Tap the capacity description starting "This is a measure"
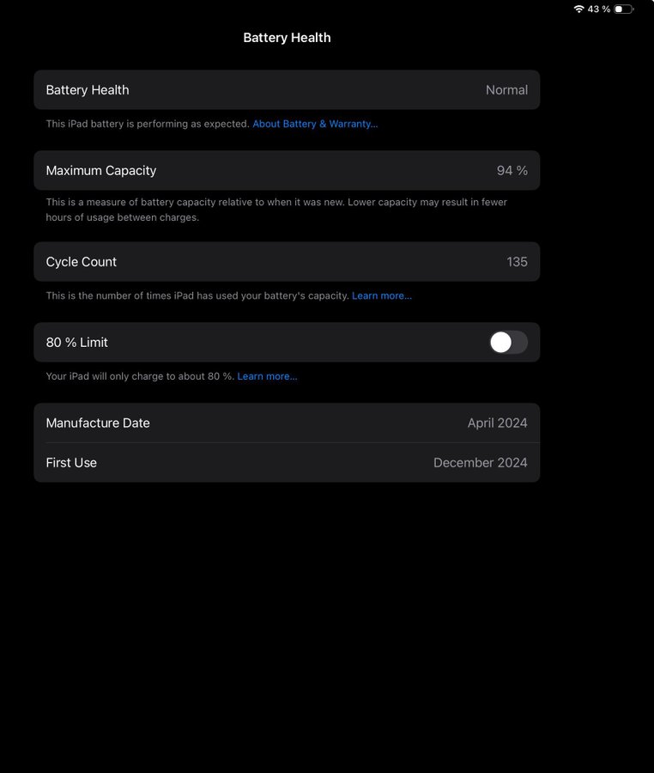The image size is (654, 773). click(x=276, y=210)
